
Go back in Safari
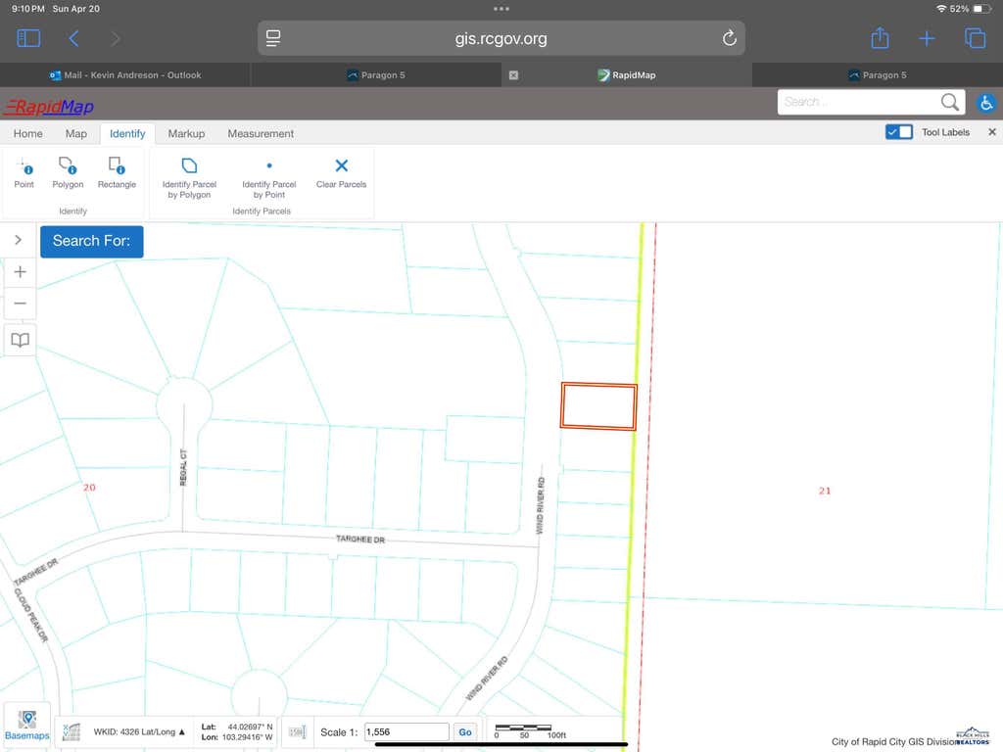(x=73, y=38)
